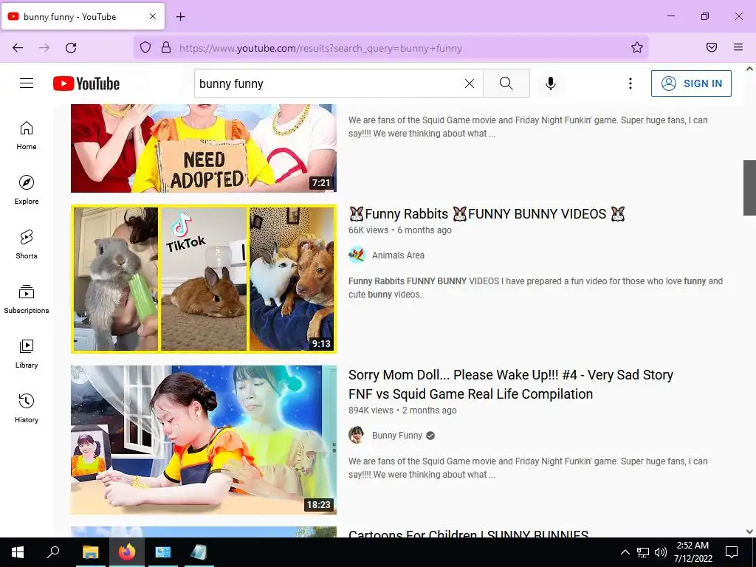
Task: Open History in the sidebar
Action: 27,408
